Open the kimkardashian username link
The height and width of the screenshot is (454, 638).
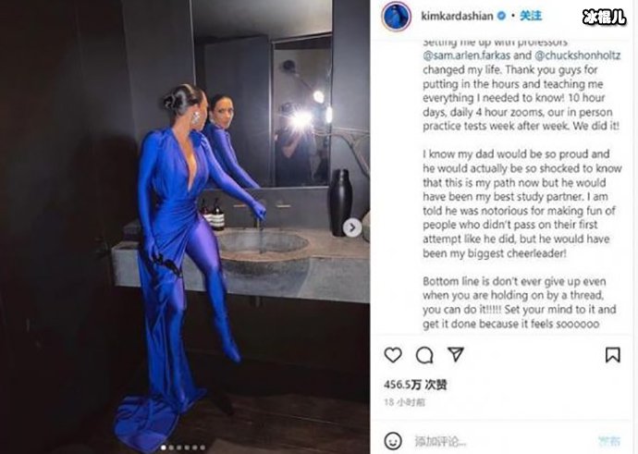pyautogui.click(x=457, y=16)
